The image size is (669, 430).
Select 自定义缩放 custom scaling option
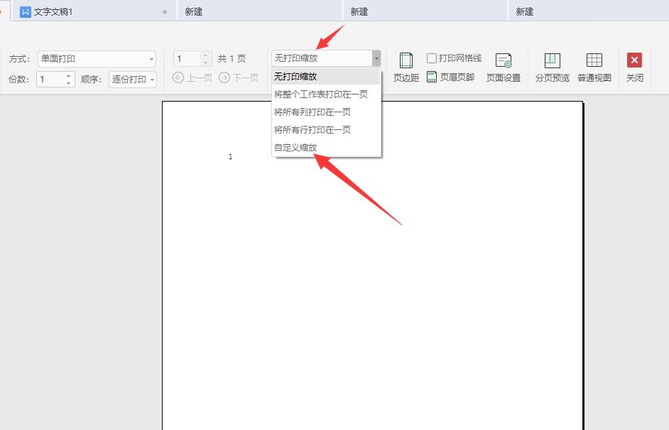tap(326, 148)
